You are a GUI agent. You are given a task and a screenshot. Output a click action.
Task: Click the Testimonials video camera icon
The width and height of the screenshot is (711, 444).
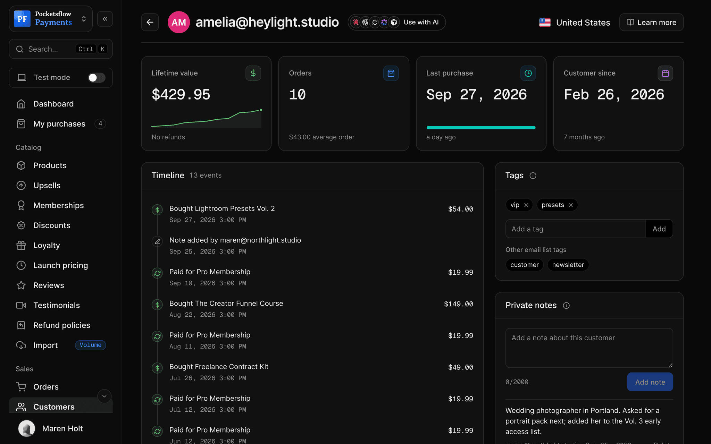point(21,305)
